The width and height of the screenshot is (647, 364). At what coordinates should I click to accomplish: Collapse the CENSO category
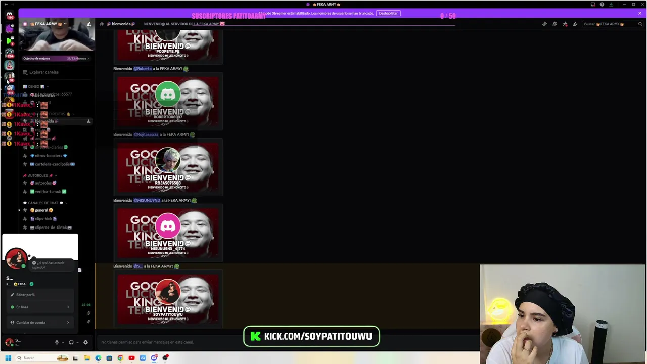pos(35,86)
